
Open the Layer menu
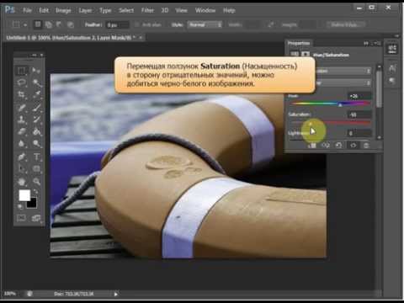(85, 10)
